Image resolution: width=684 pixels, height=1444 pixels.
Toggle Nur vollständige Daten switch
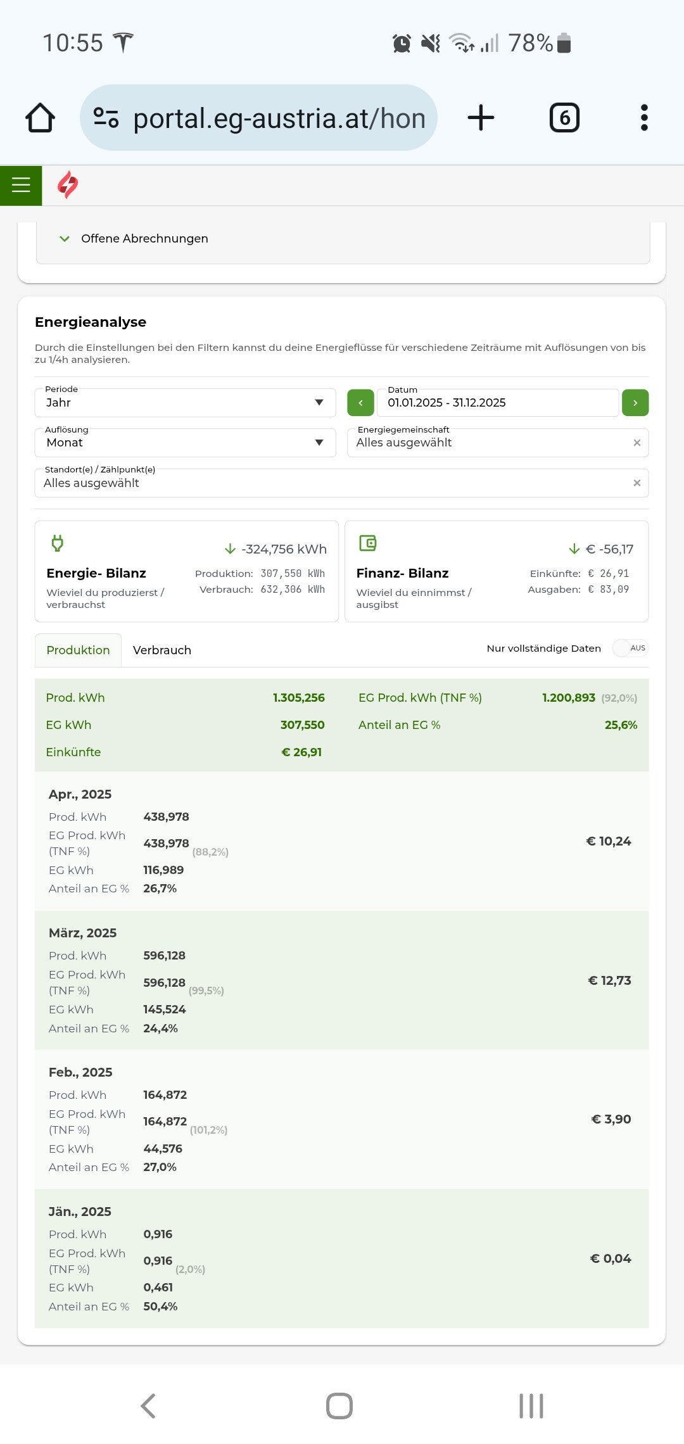pos(630,648)
